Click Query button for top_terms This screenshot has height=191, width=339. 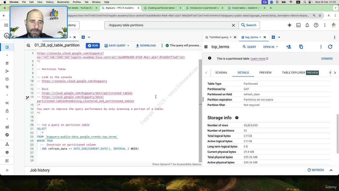pos(249,47)
